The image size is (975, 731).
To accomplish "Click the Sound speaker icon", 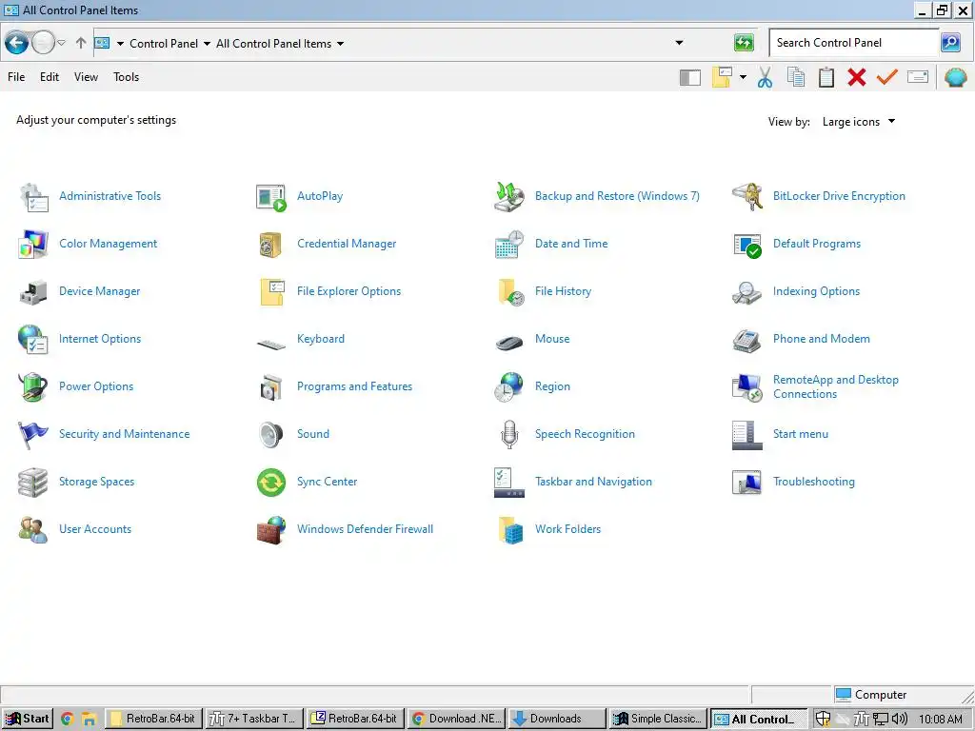I will 271,434.
